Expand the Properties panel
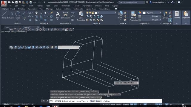Image resolution: width=191 pixels, height=107 pixels. (x=144, y=23)
